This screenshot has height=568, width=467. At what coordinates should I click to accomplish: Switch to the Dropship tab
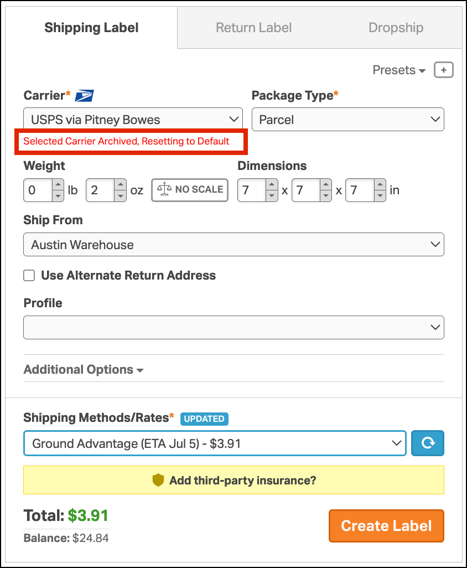pos(396,28)
